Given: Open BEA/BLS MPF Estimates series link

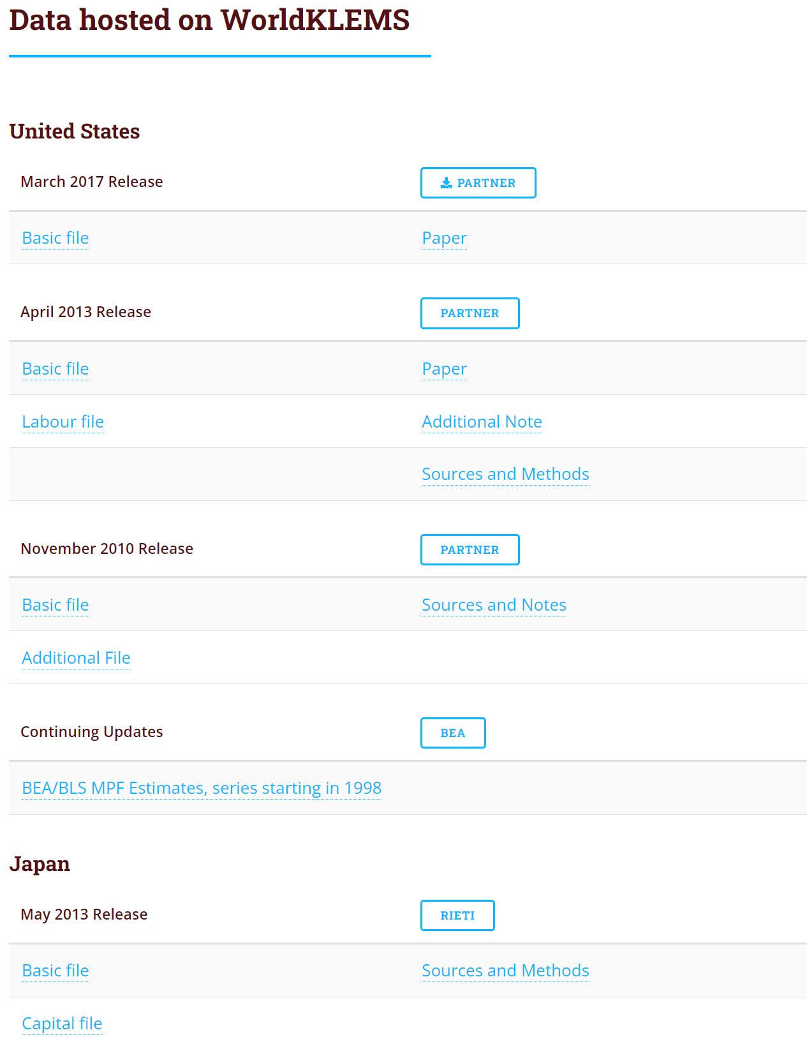Looking at the screenshot, I should [x=202, y=788].
